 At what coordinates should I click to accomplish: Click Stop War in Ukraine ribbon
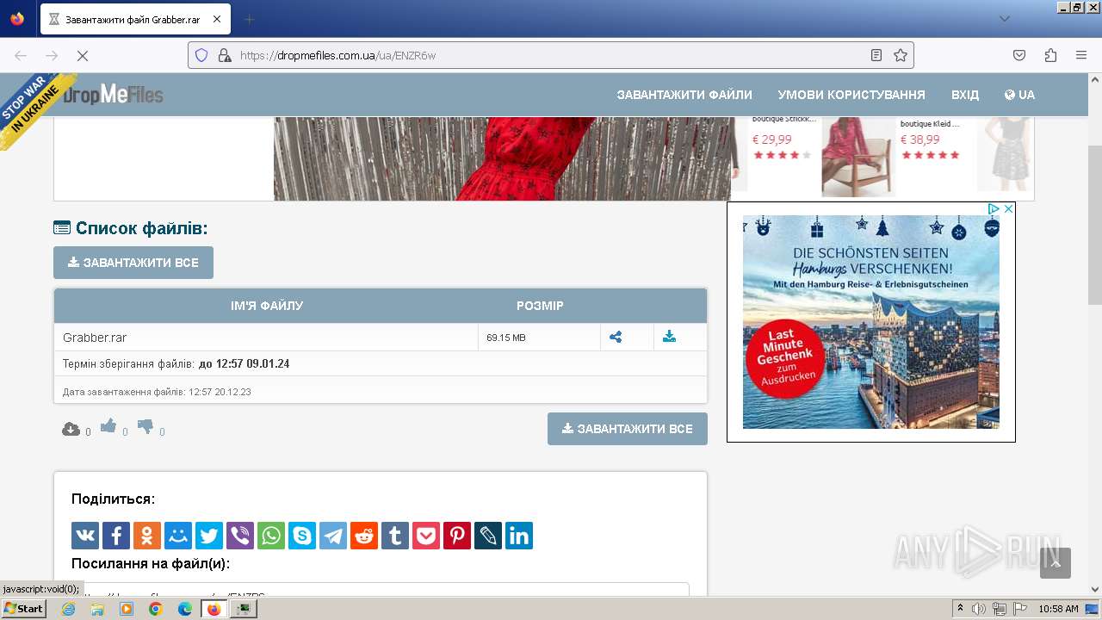33,108
